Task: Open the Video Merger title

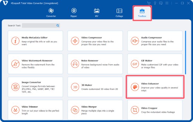Action: (x=89, y=107)
